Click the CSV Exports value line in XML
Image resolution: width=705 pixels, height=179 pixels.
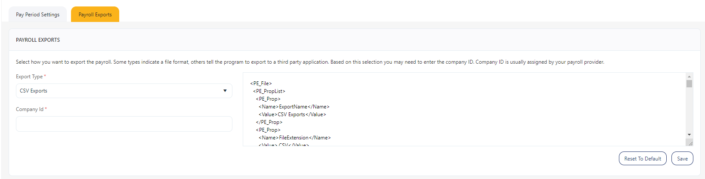pos(292,114)
